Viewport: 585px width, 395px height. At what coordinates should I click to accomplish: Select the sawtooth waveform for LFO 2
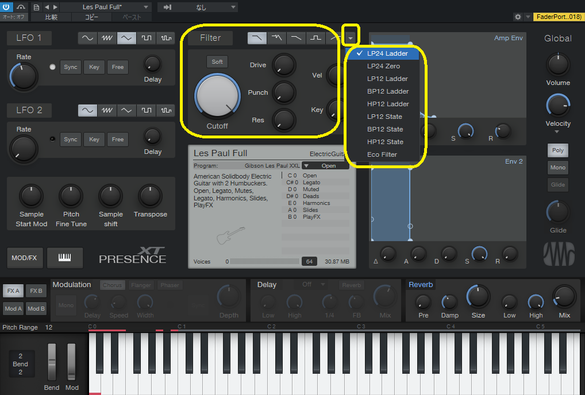pos(107,110)
